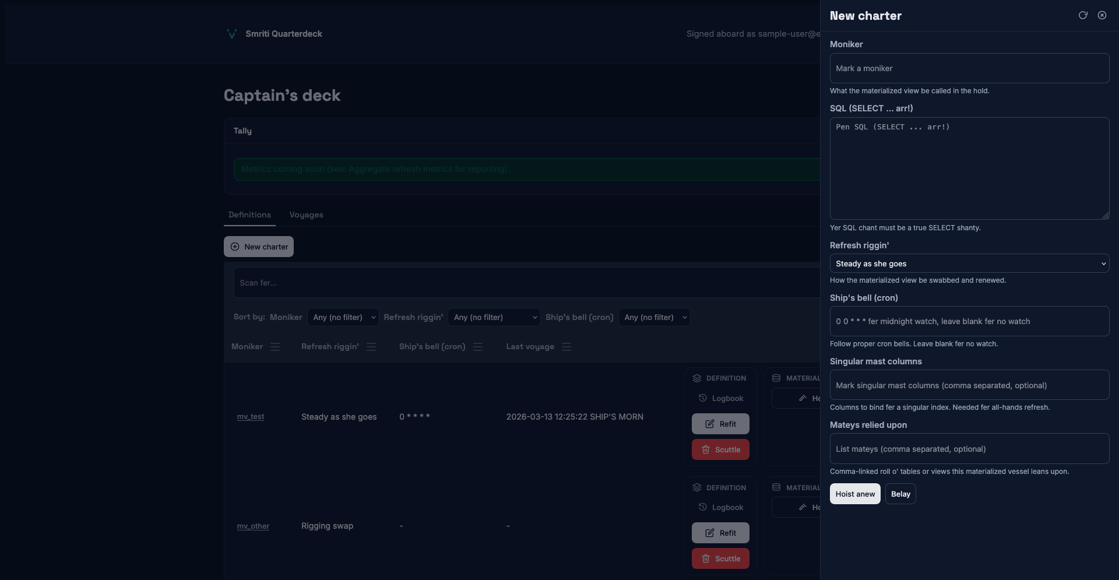
Task: Open column menu icon beside Last voyage header
Action: (x=566, y=347)
